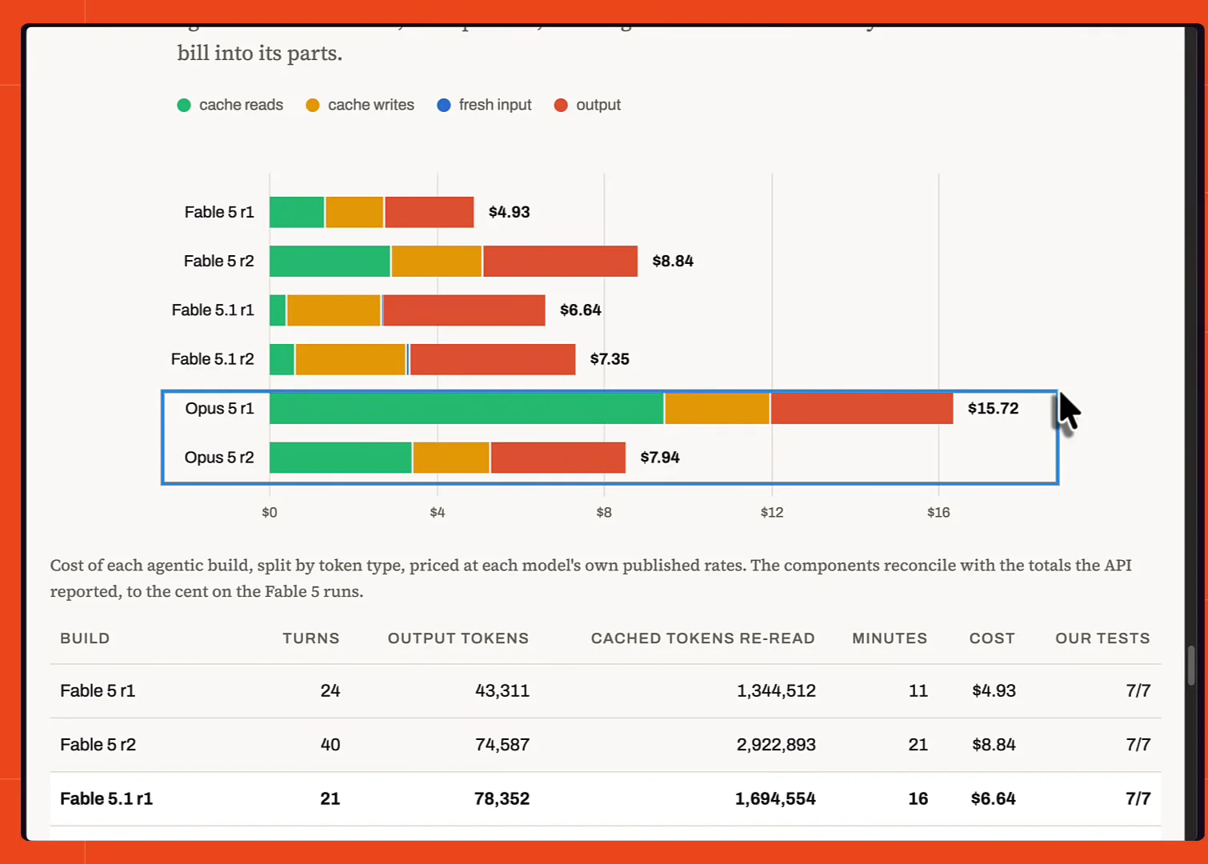
Task: Toggle the 'fresh input' legend label
Action: coord(495,105)
